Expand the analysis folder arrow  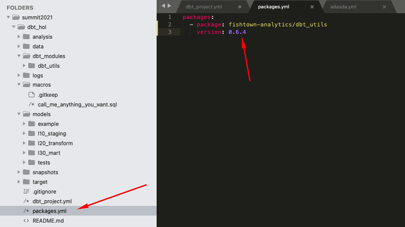19,37
